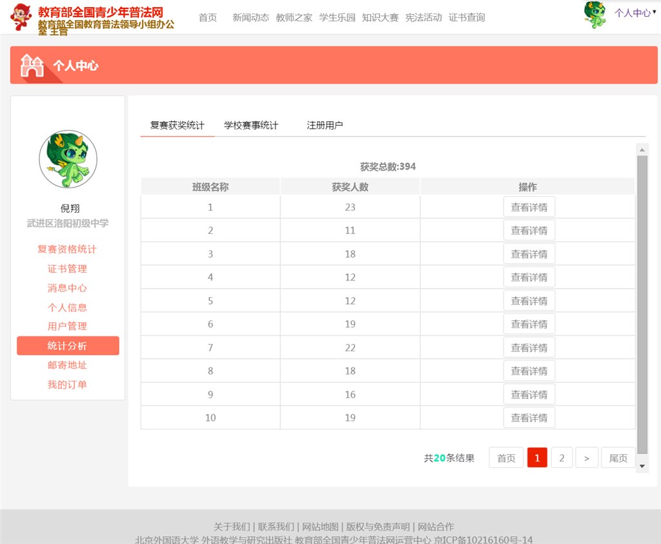Select 我的订单 in sidebar
Viewport: 661px width, 544px height.
click(x=67, y=385)
